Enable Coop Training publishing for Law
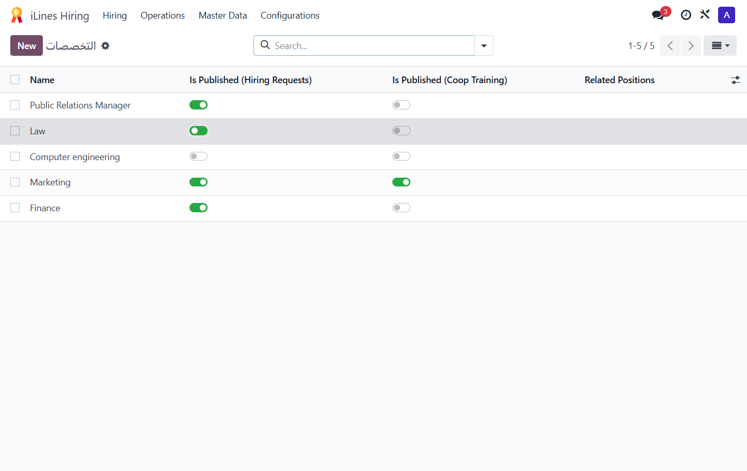 point(401,131)
